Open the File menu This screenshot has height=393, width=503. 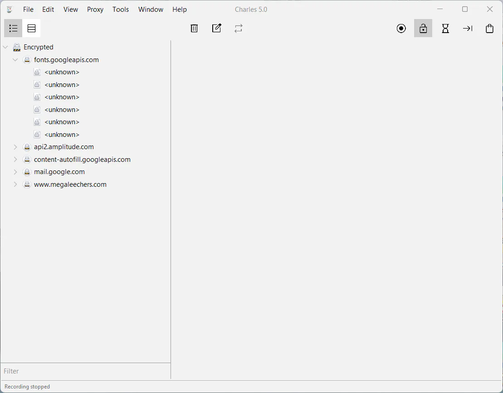click(28, 10)
